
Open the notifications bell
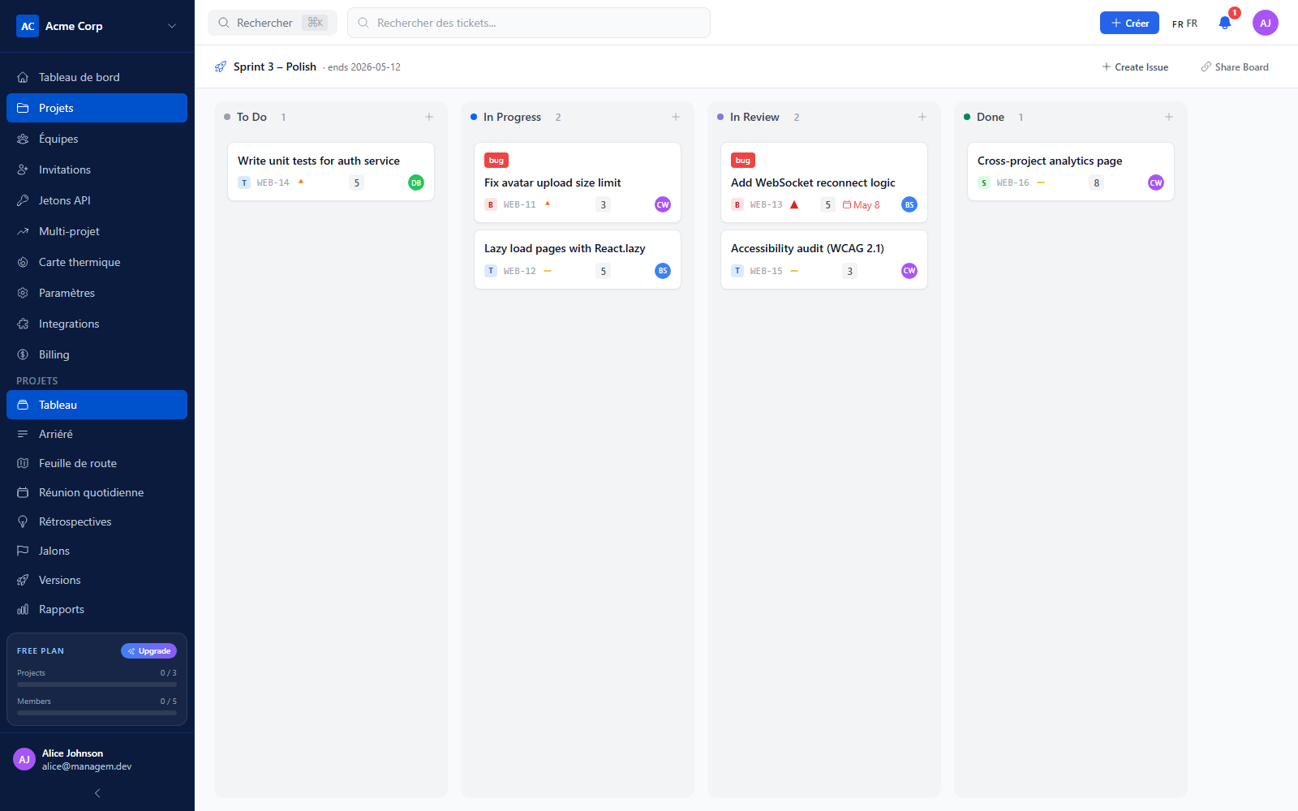1225,23
